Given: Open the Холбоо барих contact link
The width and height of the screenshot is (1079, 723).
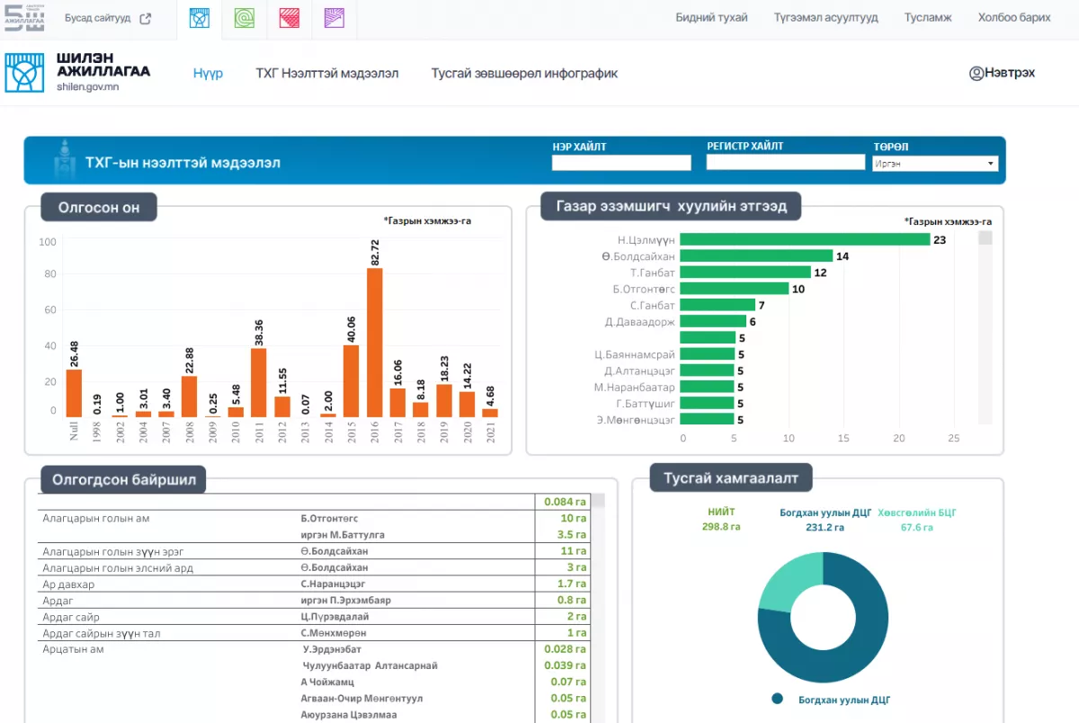Looking at the screenshot, I should coord(1014,18).
